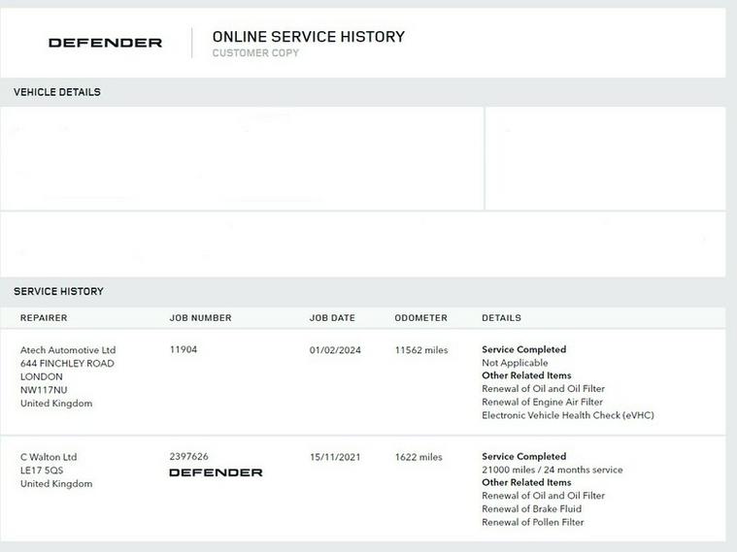
Task: Click the VEHICLE DETAILS section heading
Action: tap(57, 92)
